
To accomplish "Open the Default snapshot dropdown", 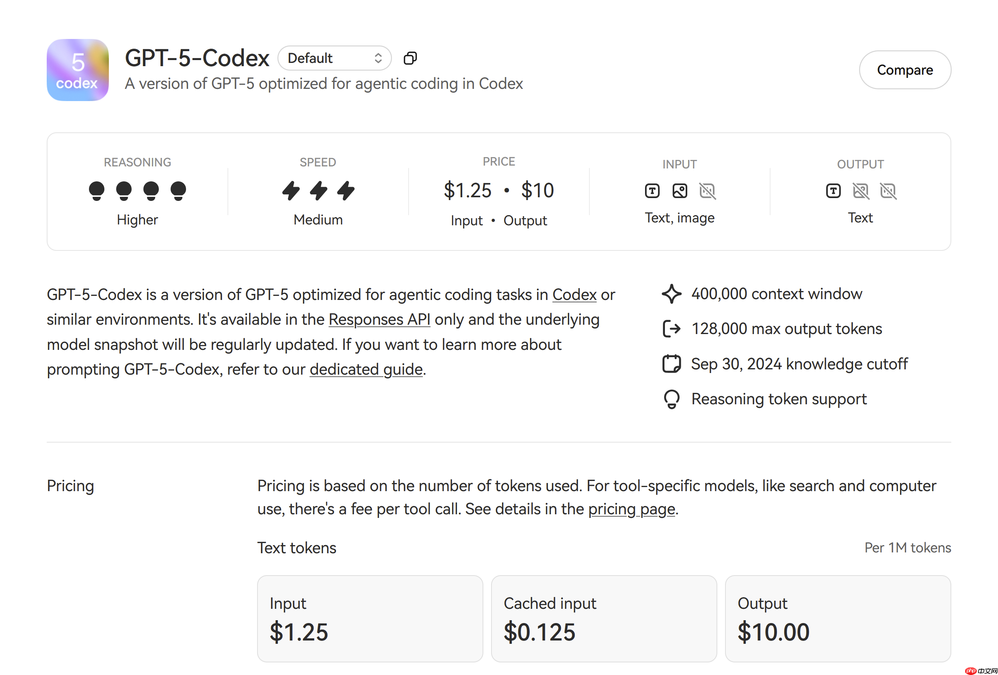I will (x=334, y=58).
